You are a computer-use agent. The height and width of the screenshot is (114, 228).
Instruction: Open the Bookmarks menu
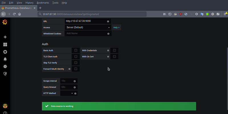[x=43, y=3]
